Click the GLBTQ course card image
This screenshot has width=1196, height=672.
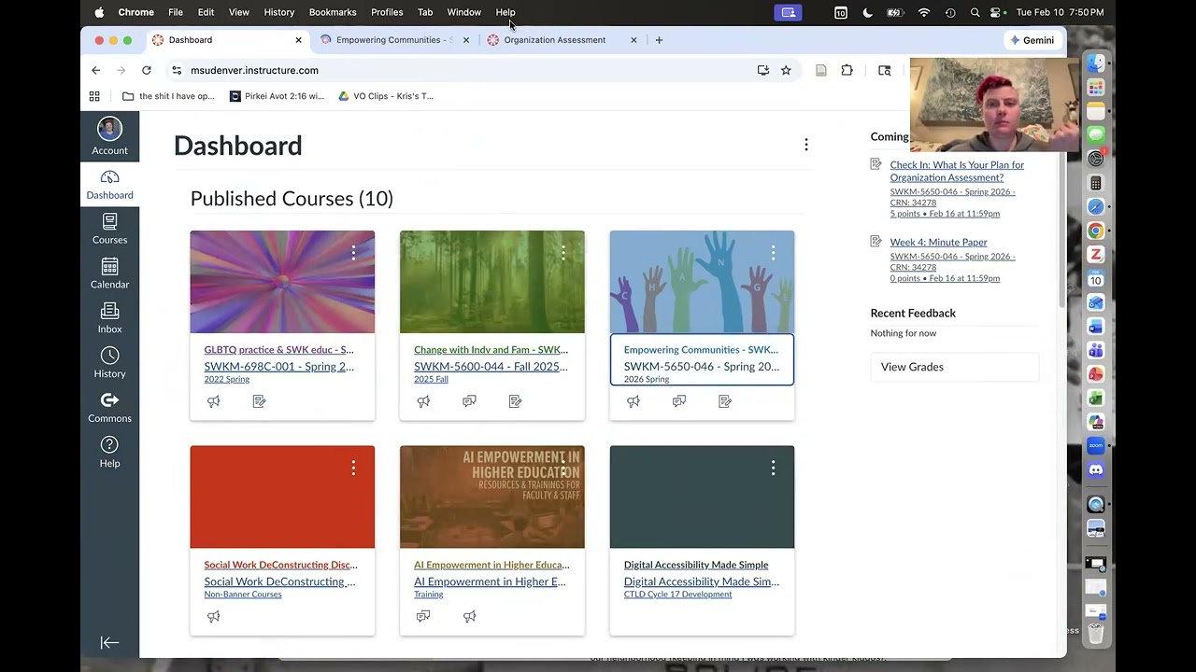click(x=282, y=282)
